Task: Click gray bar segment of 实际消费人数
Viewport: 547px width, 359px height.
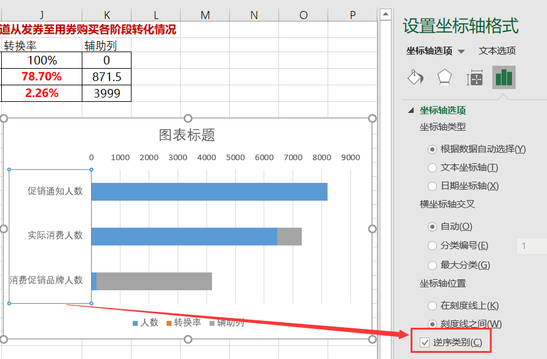Action: pyautogui.click(x=289, y=236)
